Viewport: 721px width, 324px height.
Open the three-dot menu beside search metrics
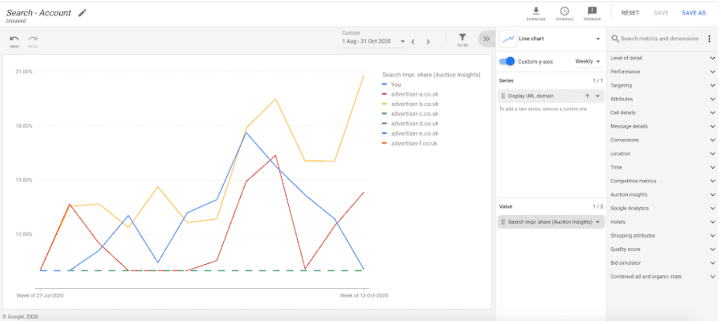point(709,38)
